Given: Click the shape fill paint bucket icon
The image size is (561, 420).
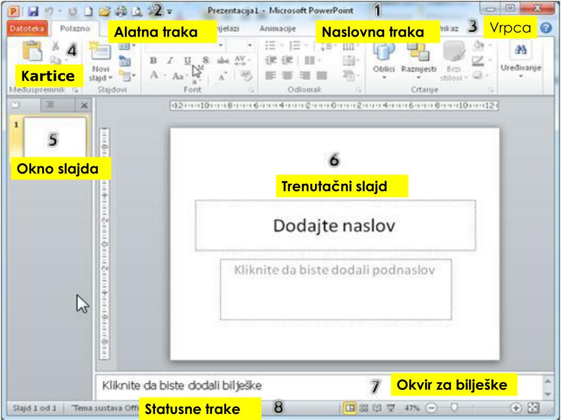Looking at the screenshot, I should 478,45.
